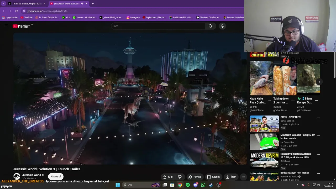The width and height of the screenshot is (336, 189).
Task: Open more options for ORDU LEZZETLERİ video
Action: 318,118
